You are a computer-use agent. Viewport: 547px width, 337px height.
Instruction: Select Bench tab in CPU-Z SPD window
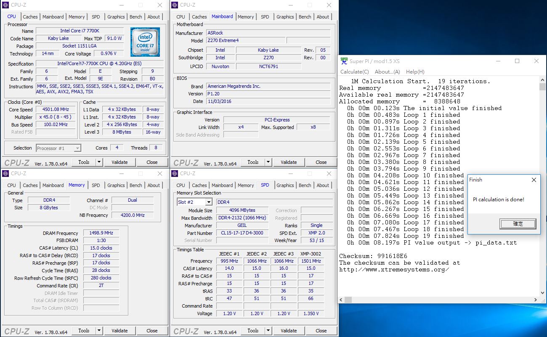tap(305, 185)
